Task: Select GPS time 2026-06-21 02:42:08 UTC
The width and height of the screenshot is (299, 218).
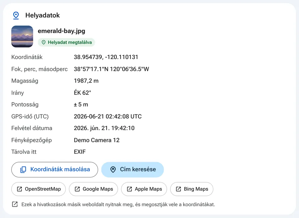Action: [x=108, y=116]
